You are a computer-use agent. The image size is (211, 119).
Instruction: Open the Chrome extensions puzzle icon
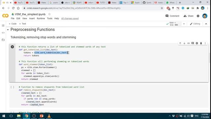point(197,8)
